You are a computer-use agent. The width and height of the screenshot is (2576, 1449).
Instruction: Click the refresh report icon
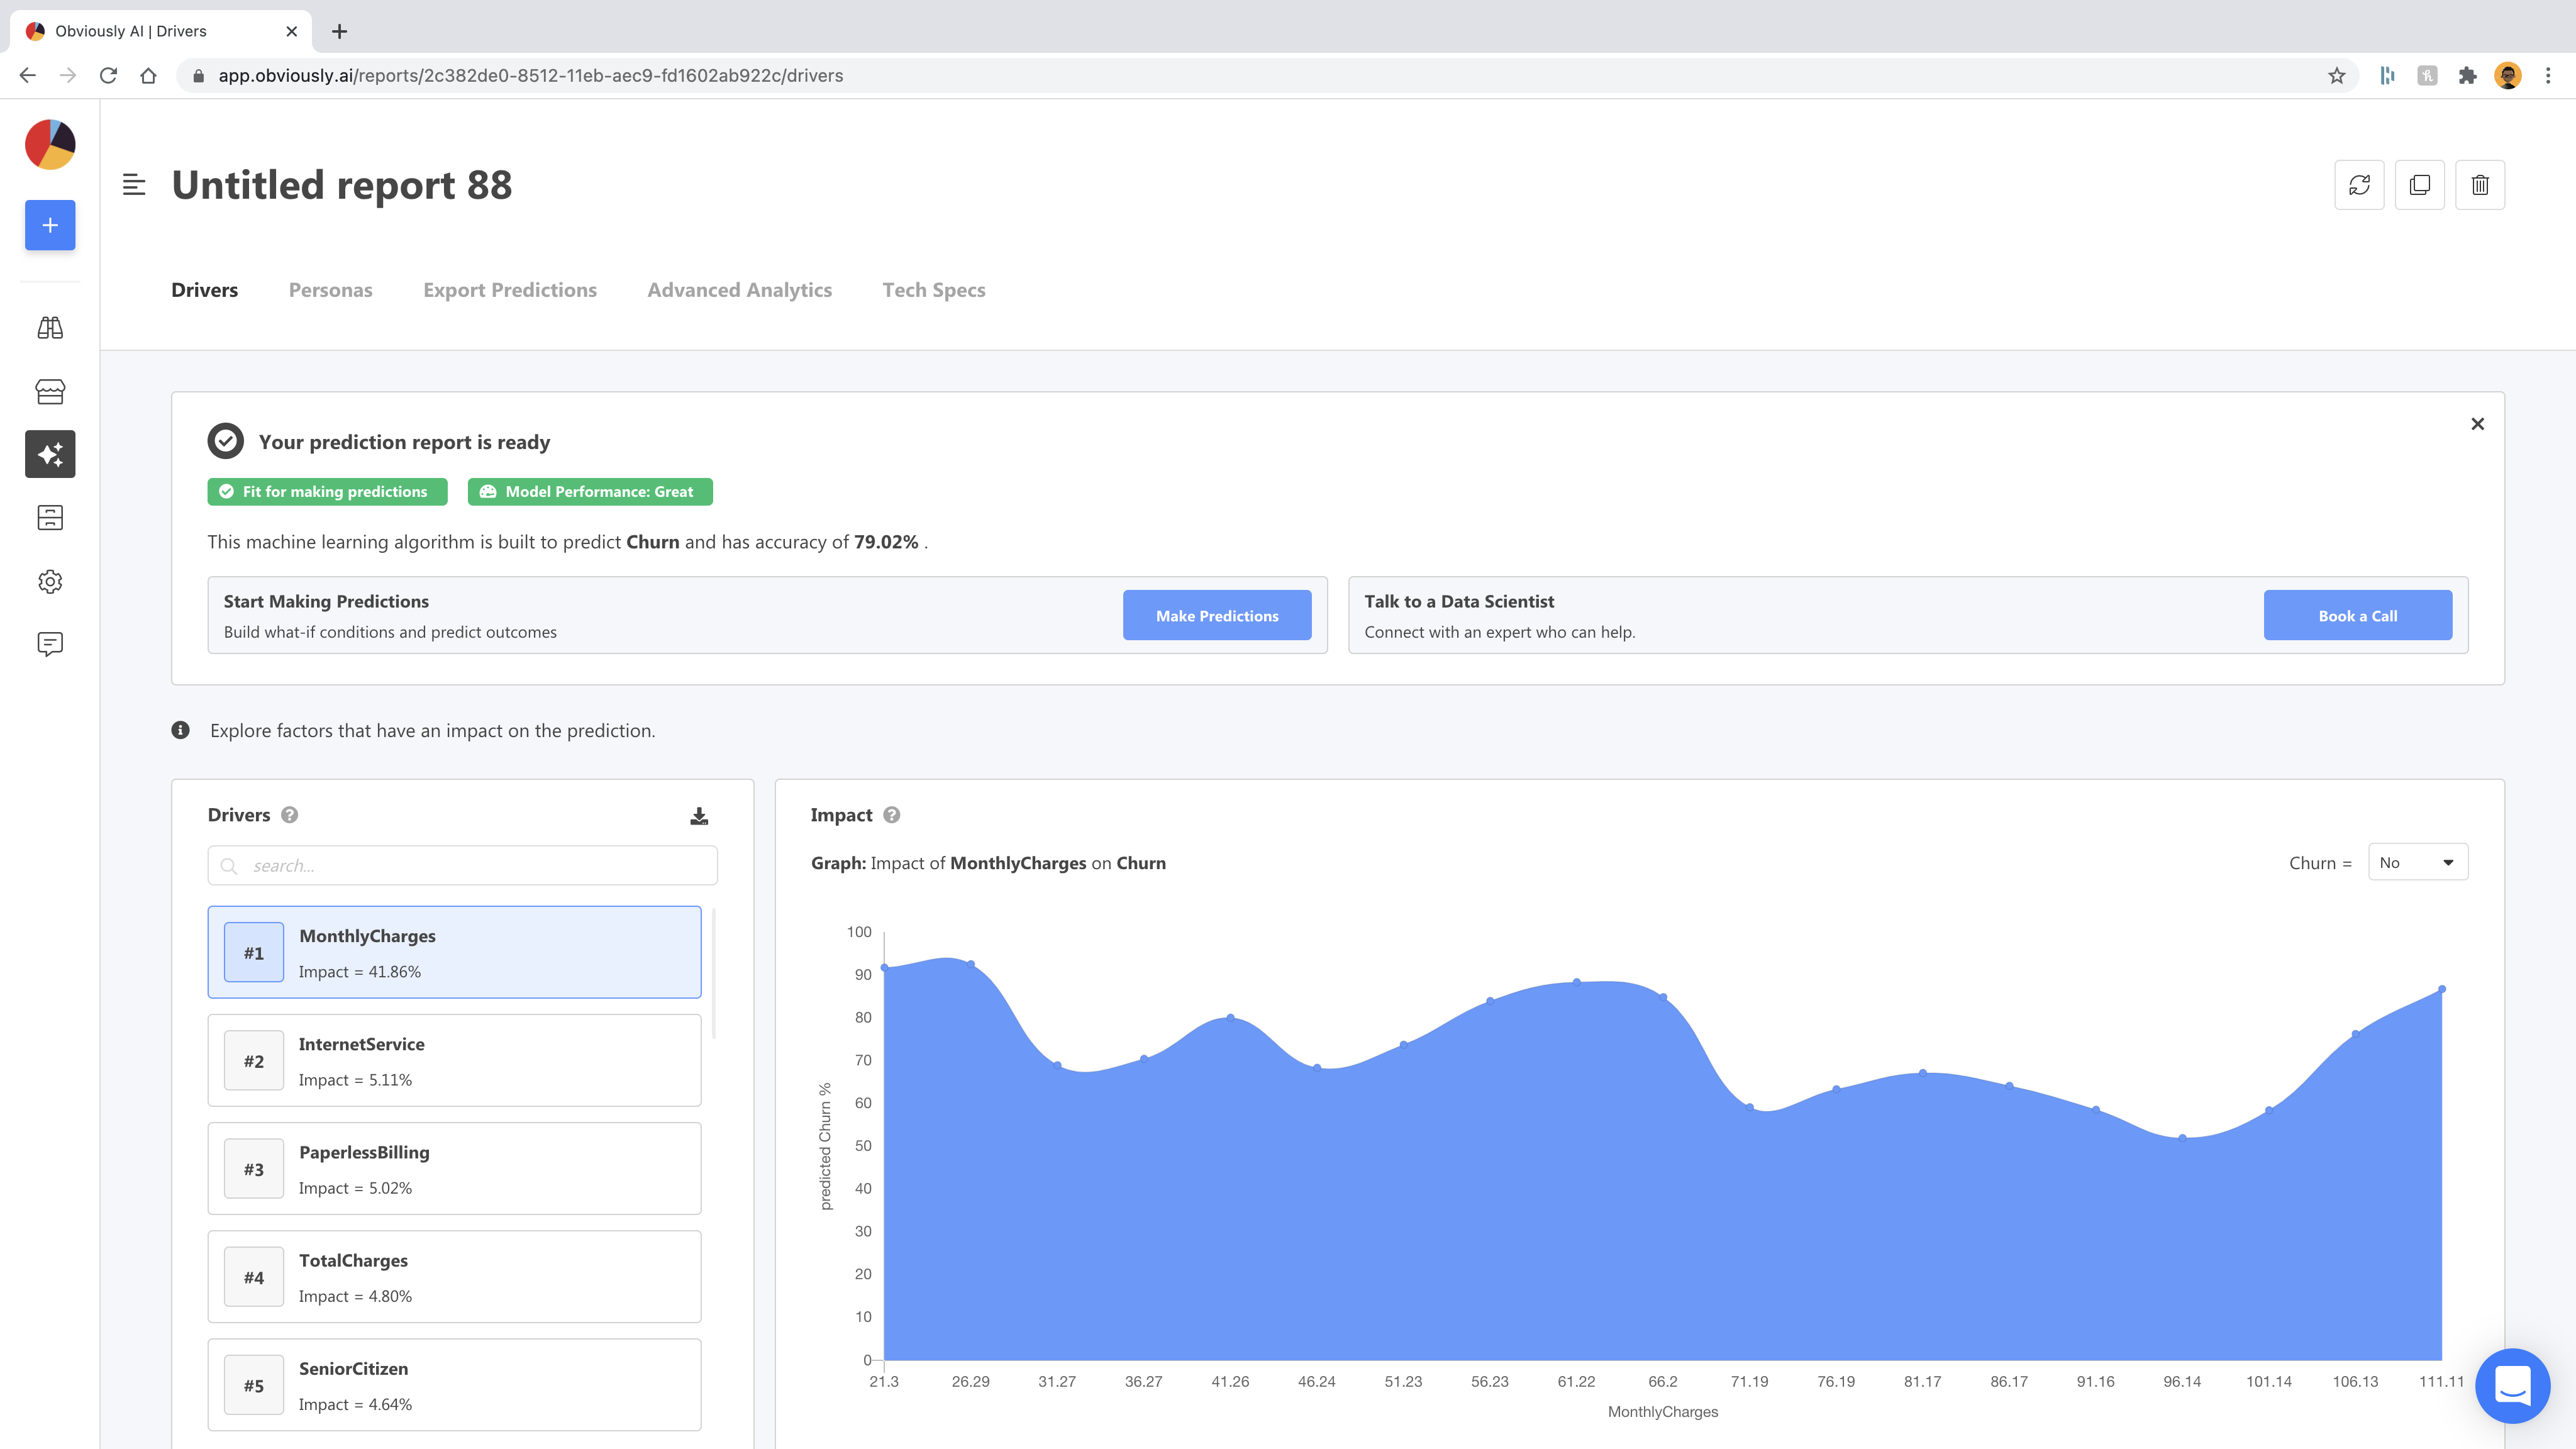pyautogui.click(x=2359, y=185)
